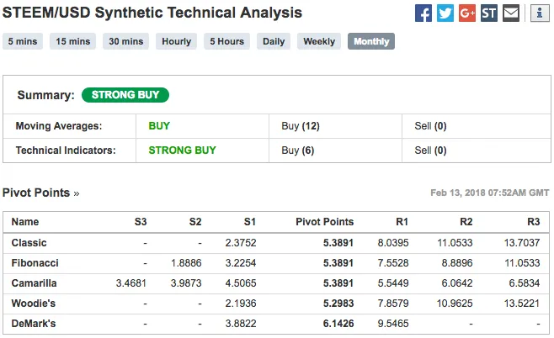The height and width of the screenshot is (338, 554).
Task: Share analysis on Facebook
Action: 423,13
